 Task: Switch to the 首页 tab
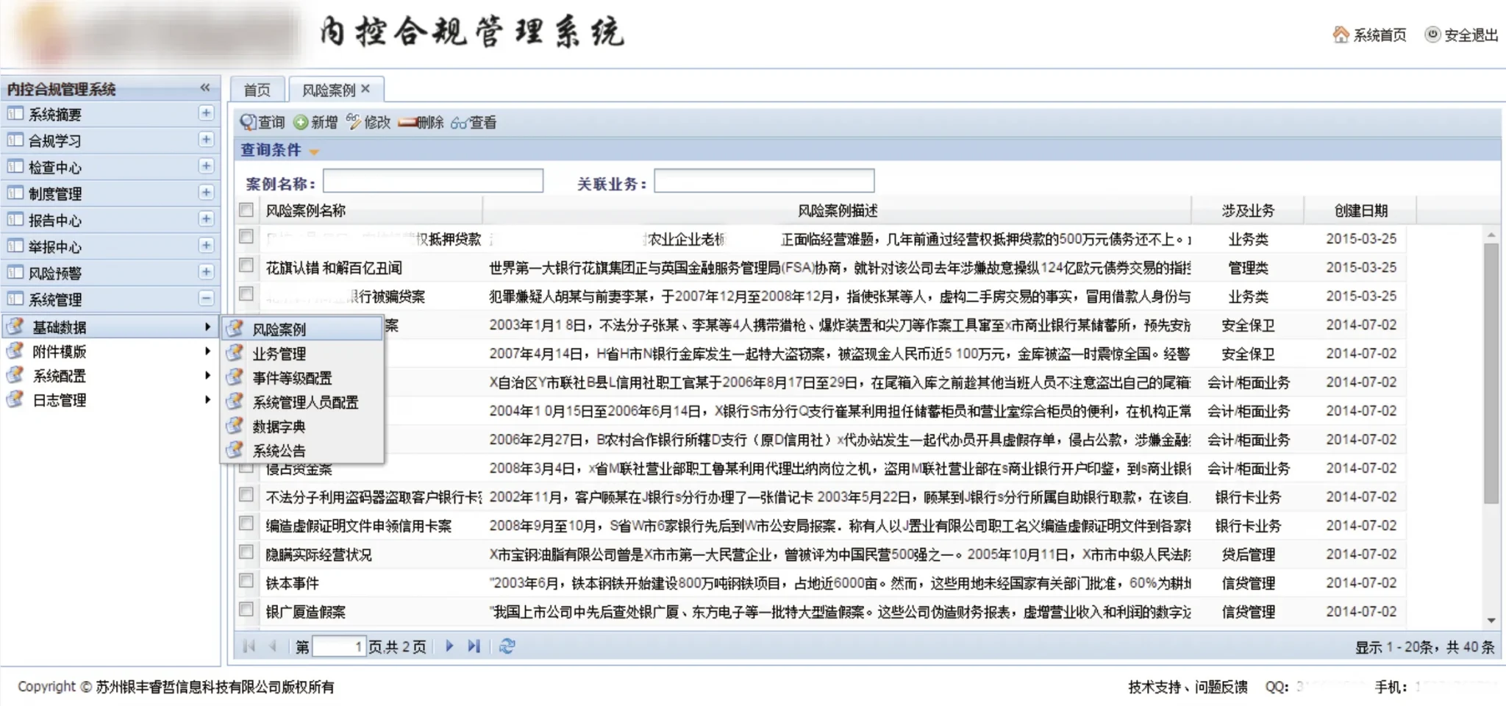[257, 90]
